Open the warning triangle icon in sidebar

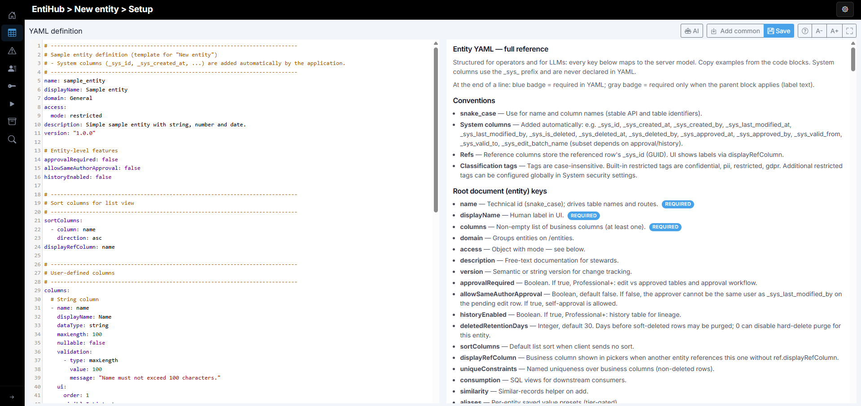click(x=12, y=51)
